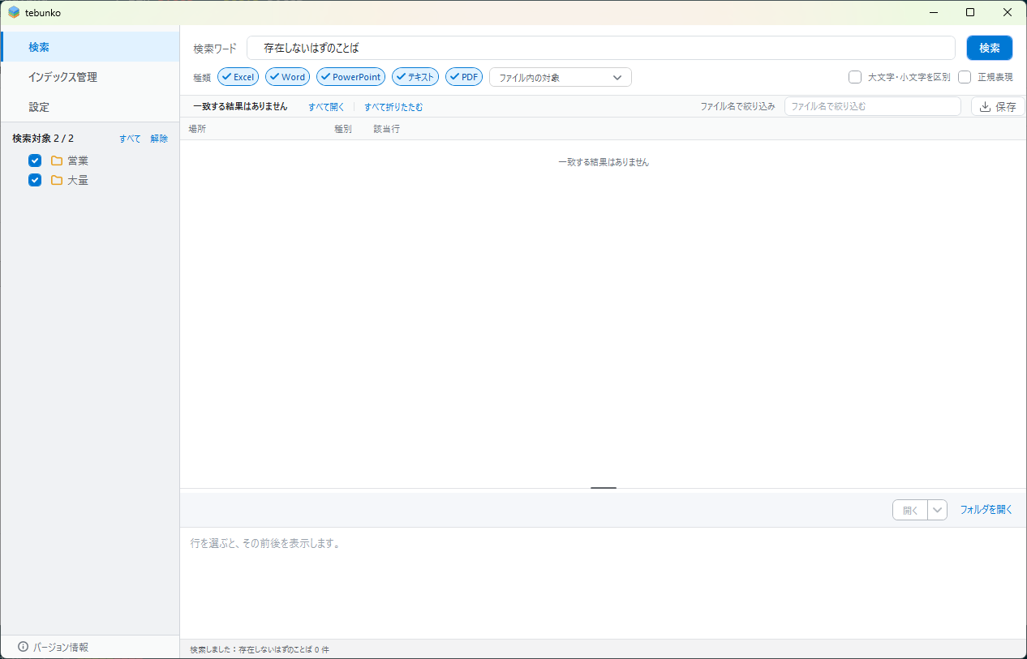Click the 保存 button
This screenshot has width=1027, height=659.
998,106
